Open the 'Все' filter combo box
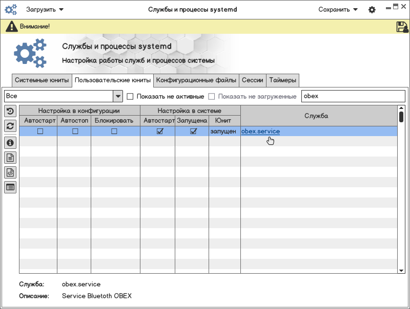410x309 pixels. pyautogui.click(x=64, y=96)
